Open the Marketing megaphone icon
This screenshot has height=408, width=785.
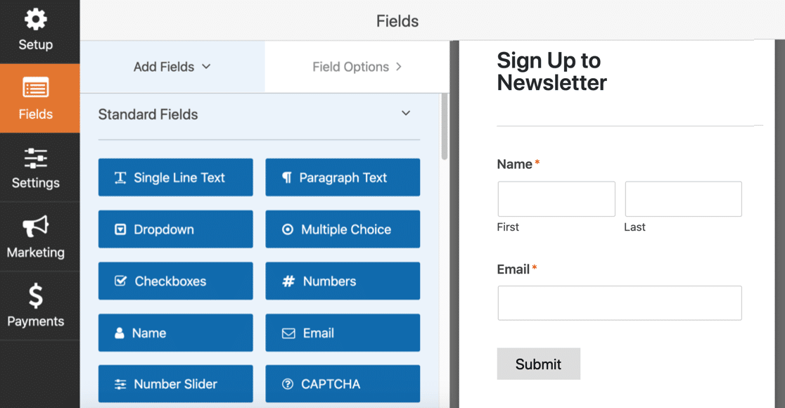[36, 227]
